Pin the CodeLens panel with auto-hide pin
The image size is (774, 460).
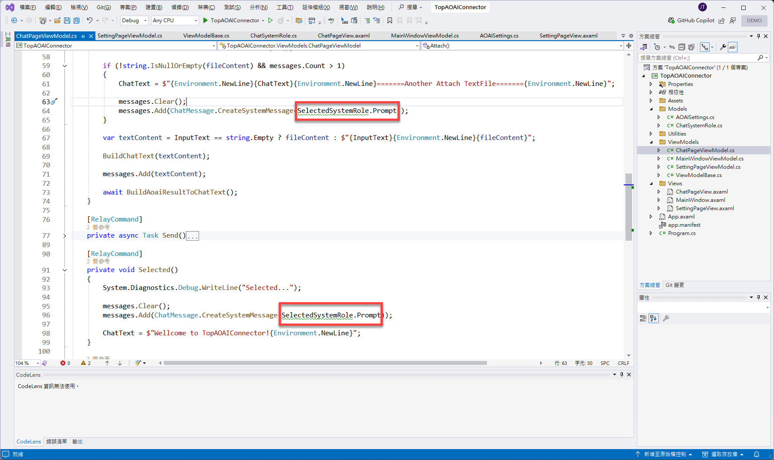coord(622,375)
